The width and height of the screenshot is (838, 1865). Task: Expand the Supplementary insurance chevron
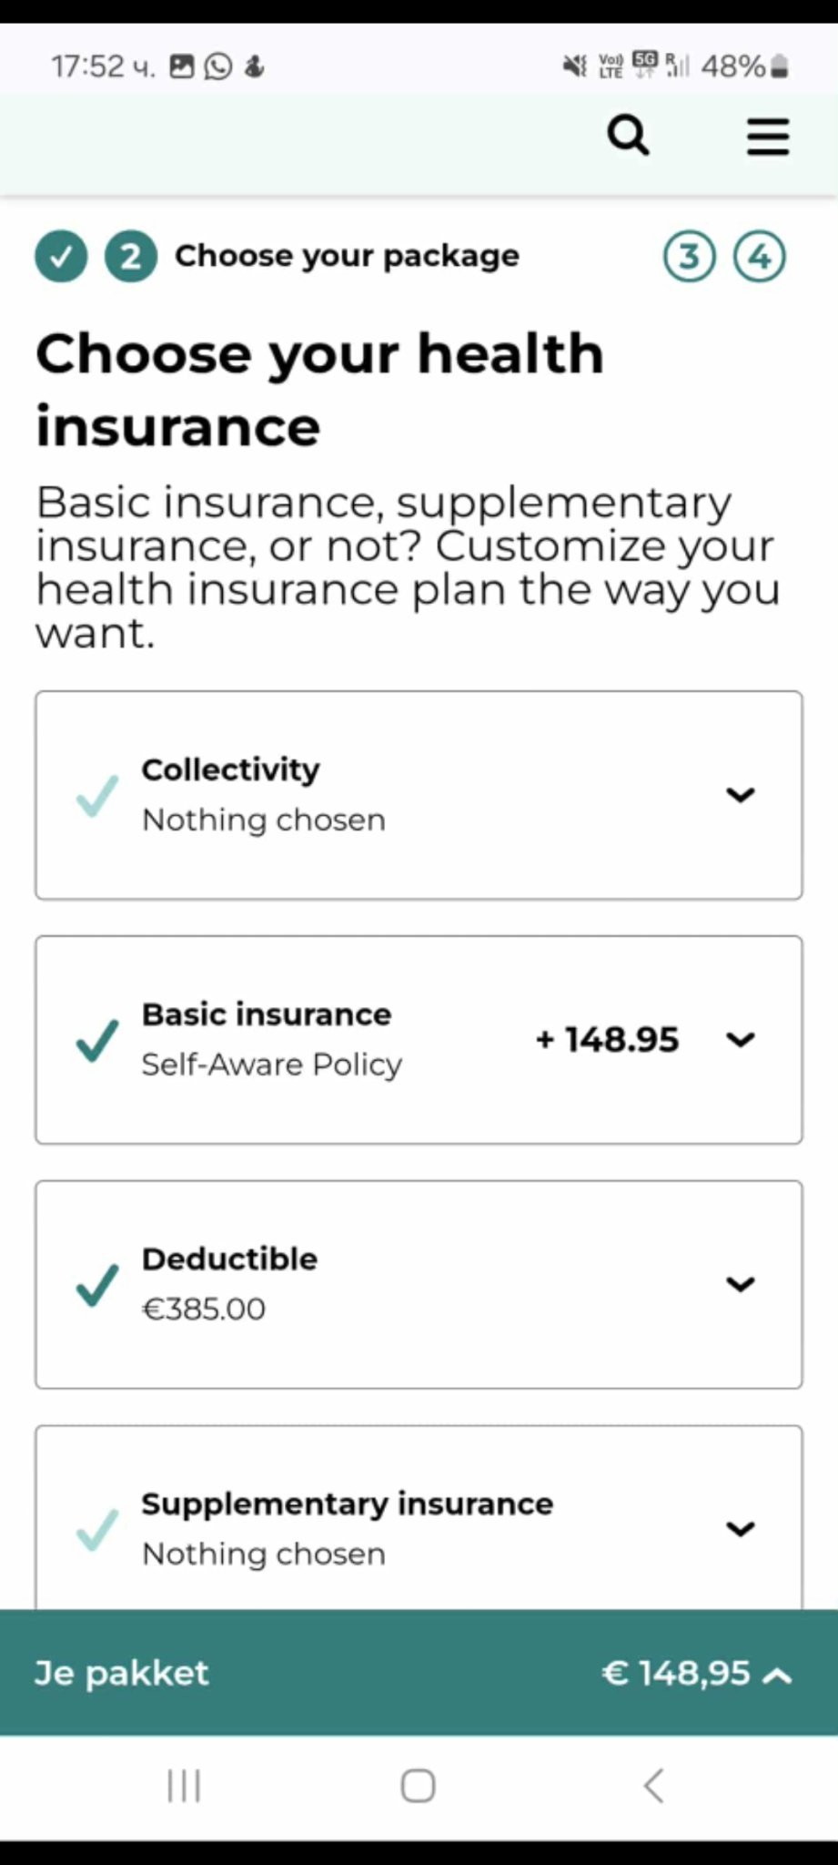[x=741, y=1529]
